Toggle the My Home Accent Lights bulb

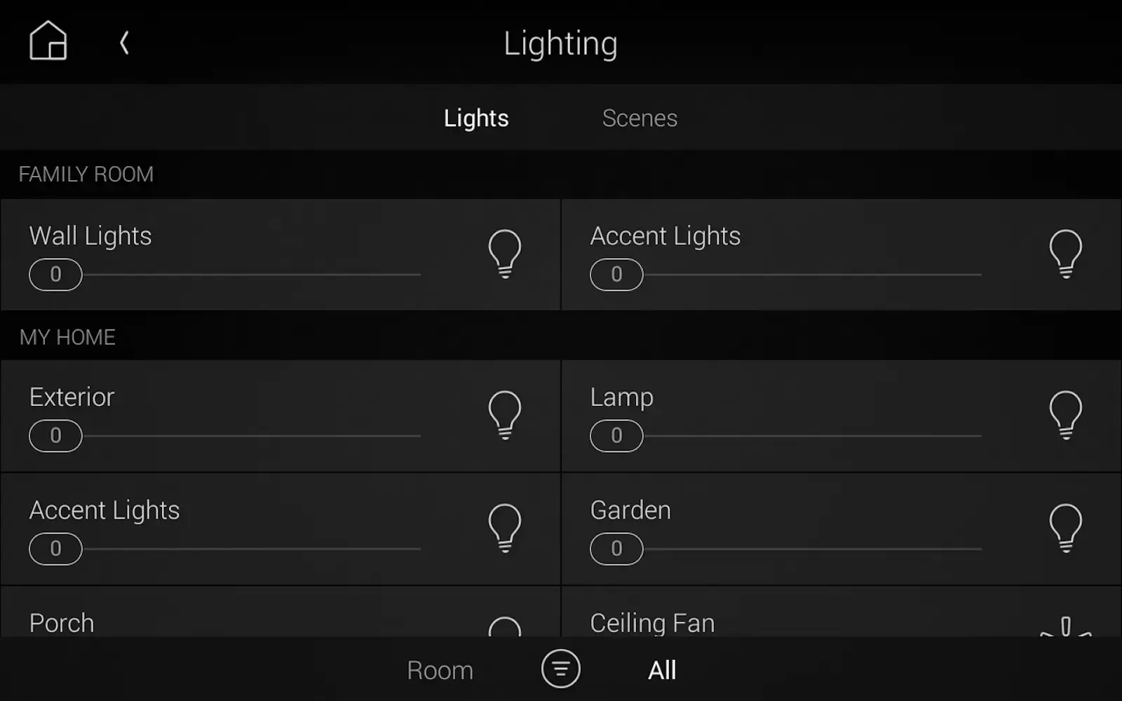[504, 529]
